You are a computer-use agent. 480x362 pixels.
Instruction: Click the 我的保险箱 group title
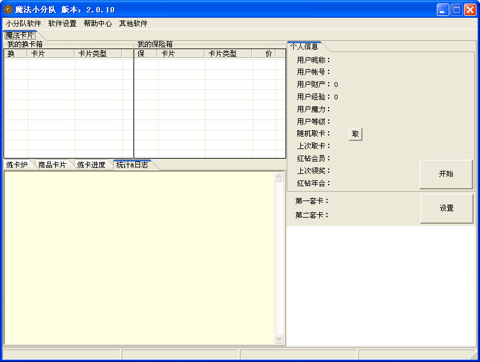tap(155, 44)
